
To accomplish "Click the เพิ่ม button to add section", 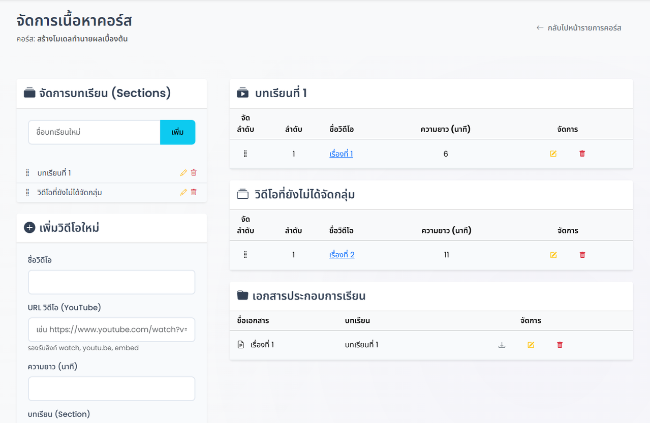I will click(177, 132).
